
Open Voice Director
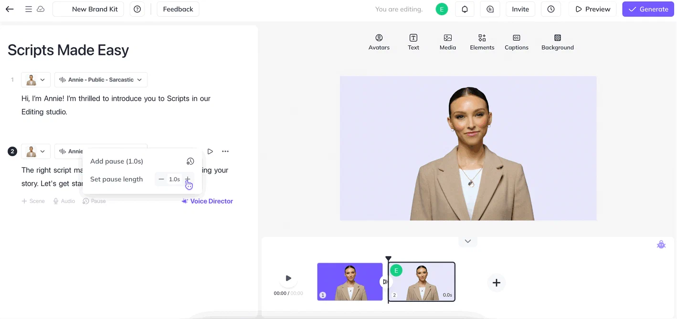pos(207,201)
